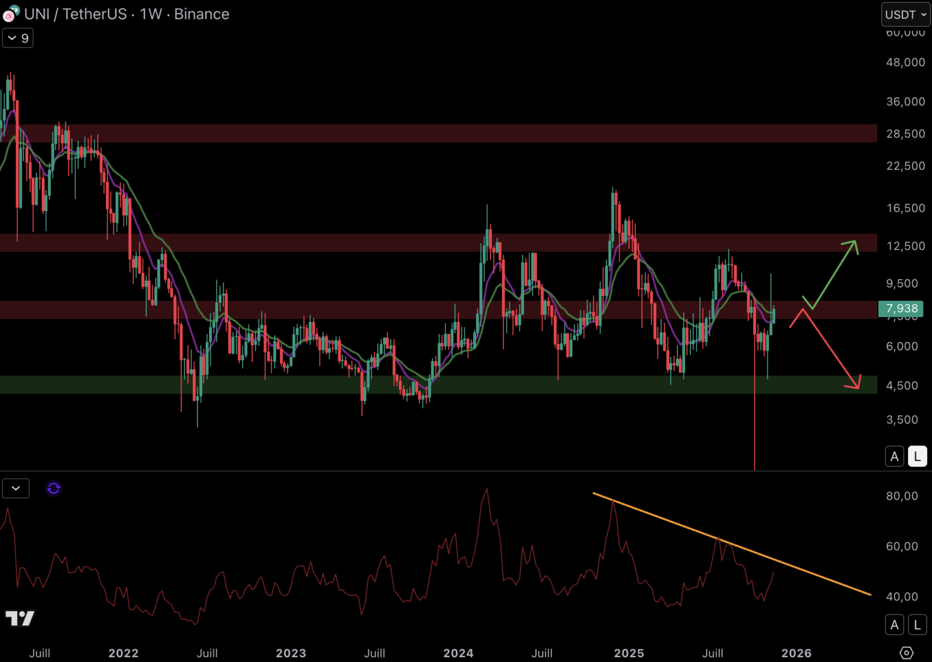Toggle log scale L on price pane
The height and width of the screenshot is (662, 932).
click(917, 456)
